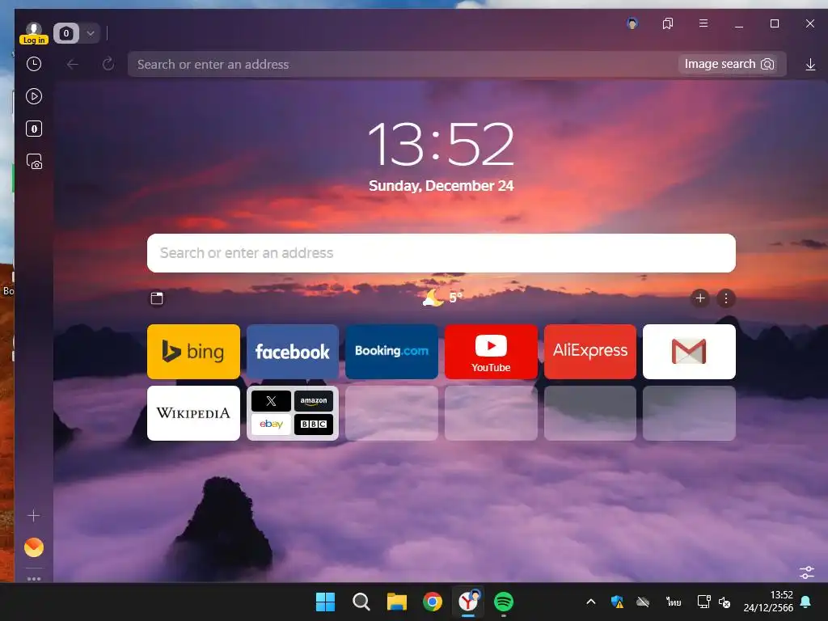The image size is (828, 621).
Task: Open the Alice assistant orange icon
Action: coord(34,547)
